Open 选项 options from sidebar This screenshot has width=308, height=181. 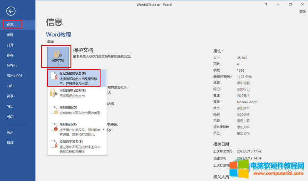coord(10,143)
